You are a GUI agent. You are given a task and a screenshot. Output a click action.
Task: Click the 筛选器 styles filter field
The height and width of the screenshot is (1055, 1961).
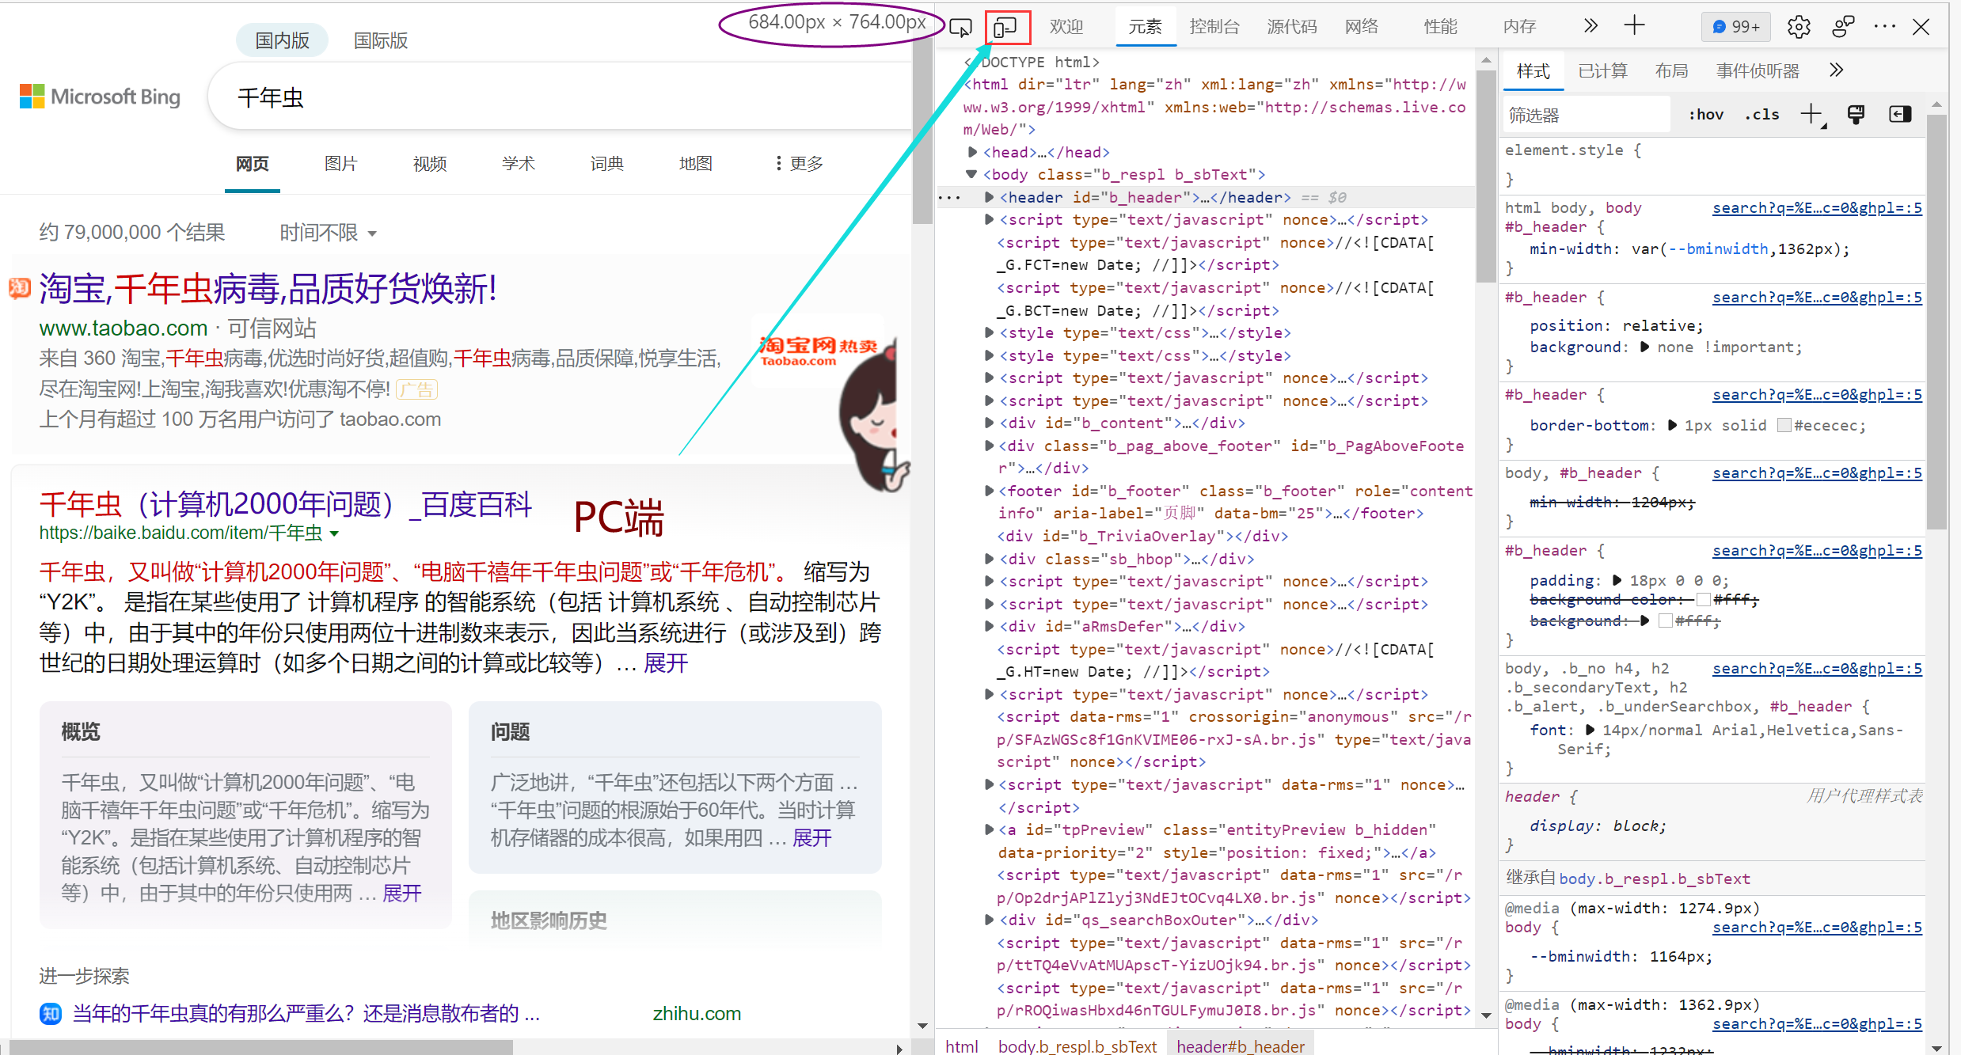[x=1583, y=116]
